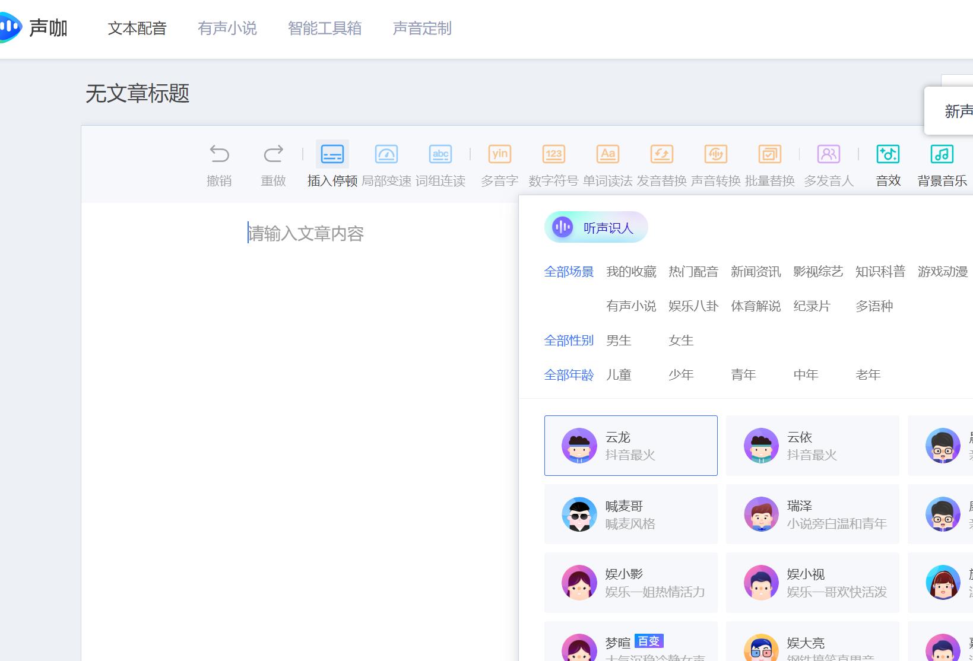Select the 男生 gender filter
The height and width of the screenshot is (661, 973).
click(619, 340)
